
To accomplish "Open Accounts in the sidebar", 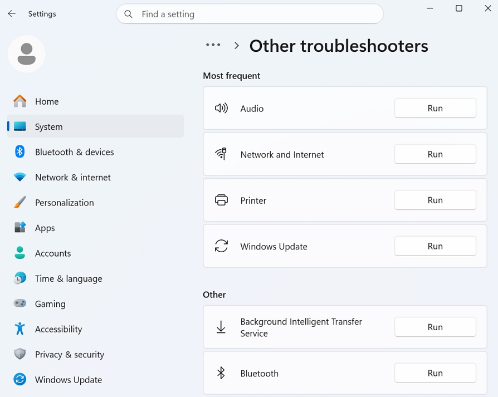I will (x=53, y=253).
